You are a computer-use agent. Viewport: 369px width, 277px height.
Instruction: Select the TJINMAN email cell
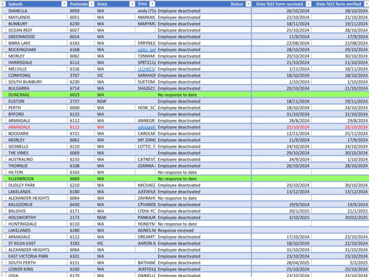click(145, 56)
